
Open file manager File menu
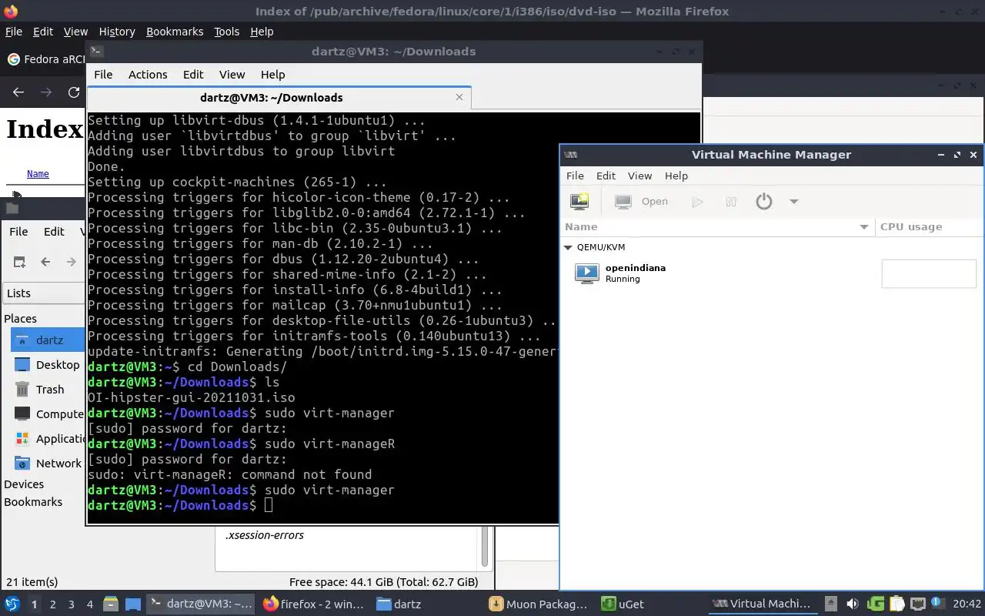(x=18, y=232)
